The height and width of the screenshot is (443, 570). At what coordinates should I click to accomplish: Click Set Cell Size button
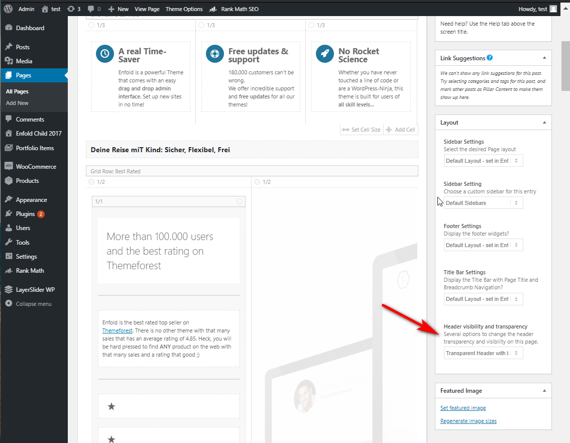coord(362,130)
